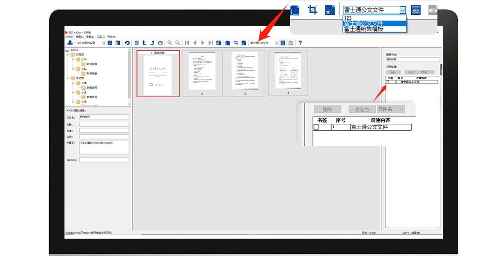Click the delete template icon with x
This screenshot has height=256, width=491.
(244, 43)
